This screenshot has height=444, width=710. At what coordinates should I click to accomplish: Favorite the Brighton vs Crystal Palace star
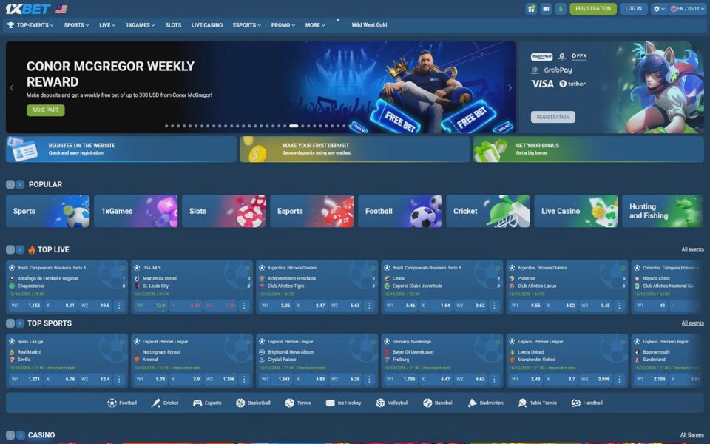(373, 342)
